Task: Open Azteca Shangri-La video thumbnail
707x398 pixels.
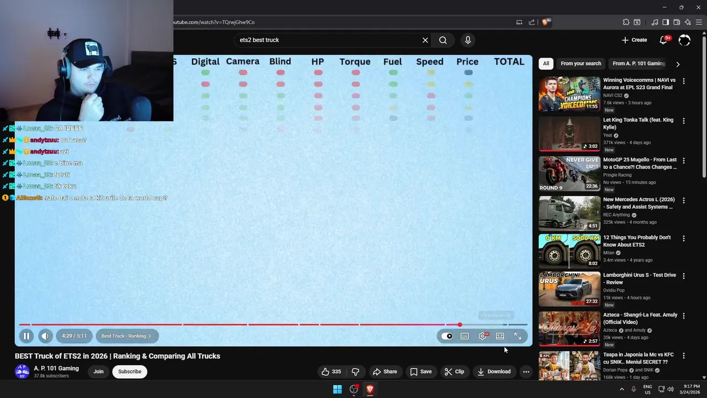Action: (569, 328)
